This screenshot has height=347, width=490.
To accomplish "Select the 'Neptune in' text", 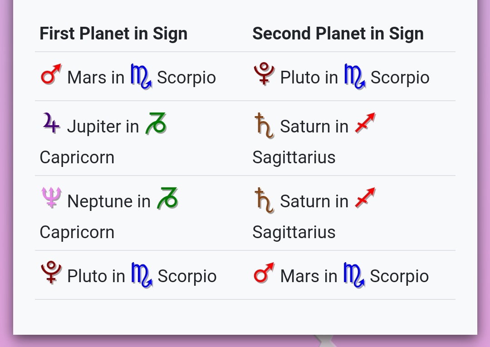I will point(109,201).
